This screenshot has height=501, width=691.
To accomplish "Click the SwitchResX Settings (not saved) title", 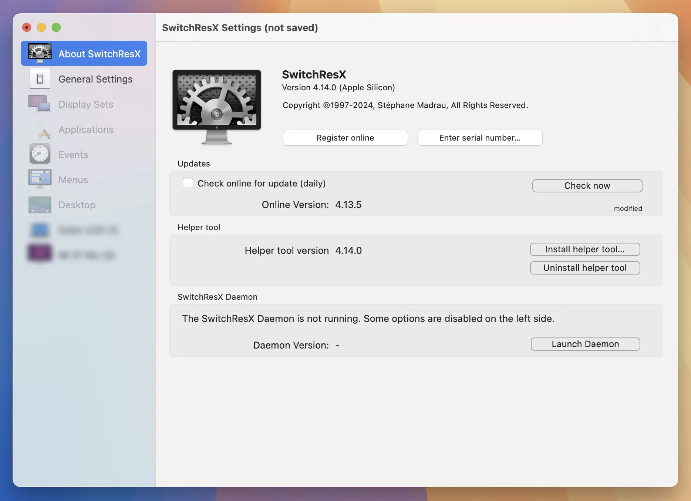I will (x=240, y=28).
